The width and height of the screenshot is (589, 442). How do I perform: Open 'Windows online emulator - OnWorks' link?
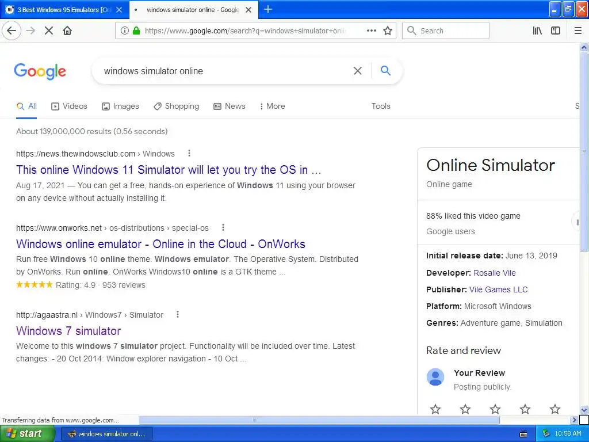point(161,244)
